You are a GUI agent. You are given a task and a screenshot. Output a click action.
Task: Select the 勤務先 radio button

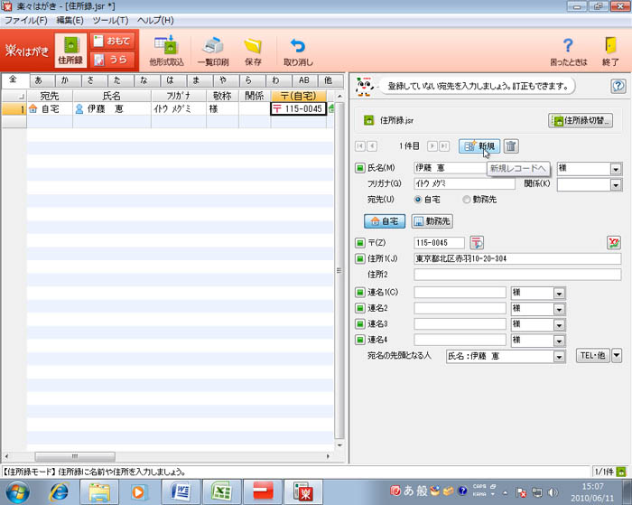click(466, 199)
